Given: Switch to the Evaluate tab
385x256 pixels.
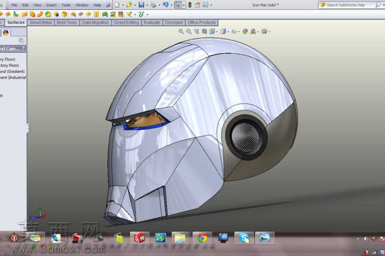Looking at the screenshot, I should coord(152,23).
